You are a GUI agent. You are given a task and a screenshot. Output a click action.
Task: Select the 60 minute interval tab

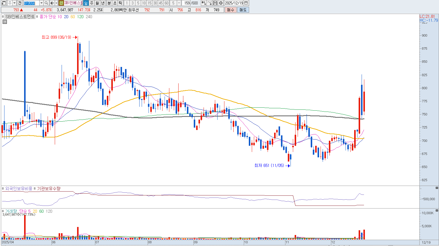pyautogui.click(x=166, y=3)
